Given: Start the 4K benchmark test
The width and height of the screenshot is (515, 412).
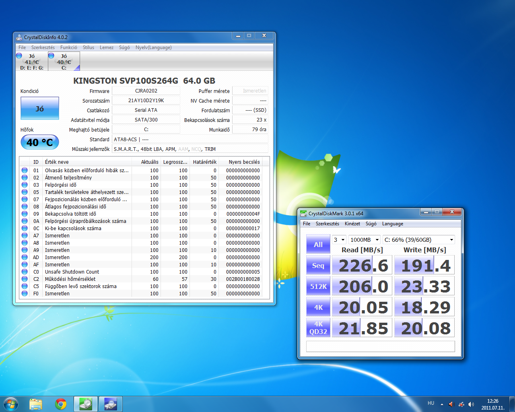Looking at the screenshot, I should click(x=318, y=307).
